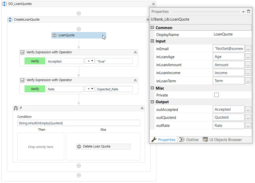Open expression editor for outRate
The image size is (255, 183).
248,126
